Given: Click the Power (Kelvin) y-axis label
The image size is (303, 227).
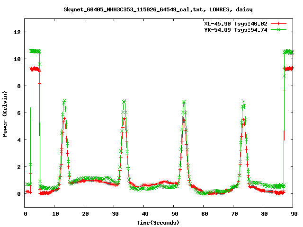Looking at the screenshot, I should coord(5,113).
